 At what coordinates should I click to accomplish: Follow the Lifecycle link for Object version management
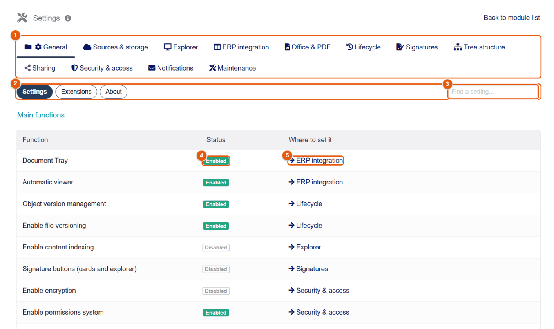click(x=305, y=204)
